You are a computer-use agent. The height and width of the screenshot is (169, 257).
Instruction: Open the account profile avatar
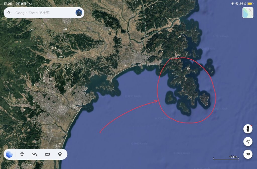[x=79, y=13]
